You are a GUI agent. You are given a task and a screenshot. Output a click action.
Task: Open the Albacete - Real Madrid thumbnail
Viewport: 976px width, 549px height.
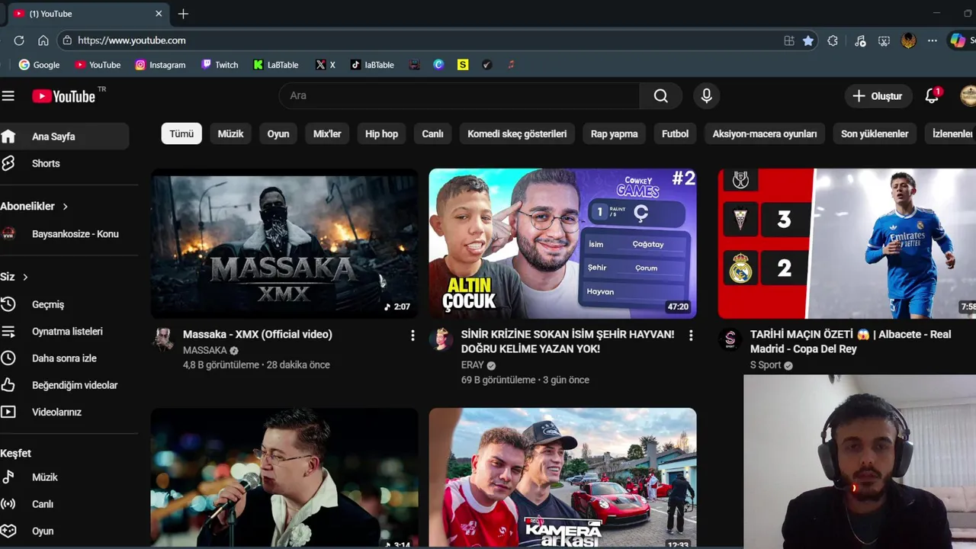[846, 243]
